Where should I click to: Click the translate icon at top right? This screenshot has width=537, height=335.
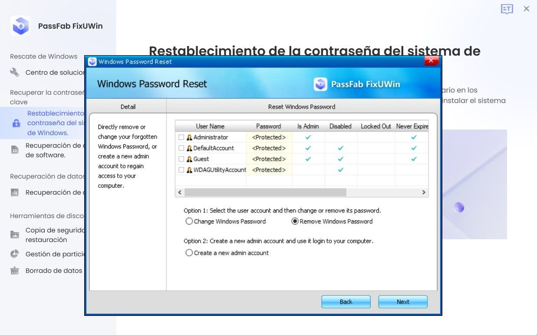pyautogui.click(x=507, y=9)
